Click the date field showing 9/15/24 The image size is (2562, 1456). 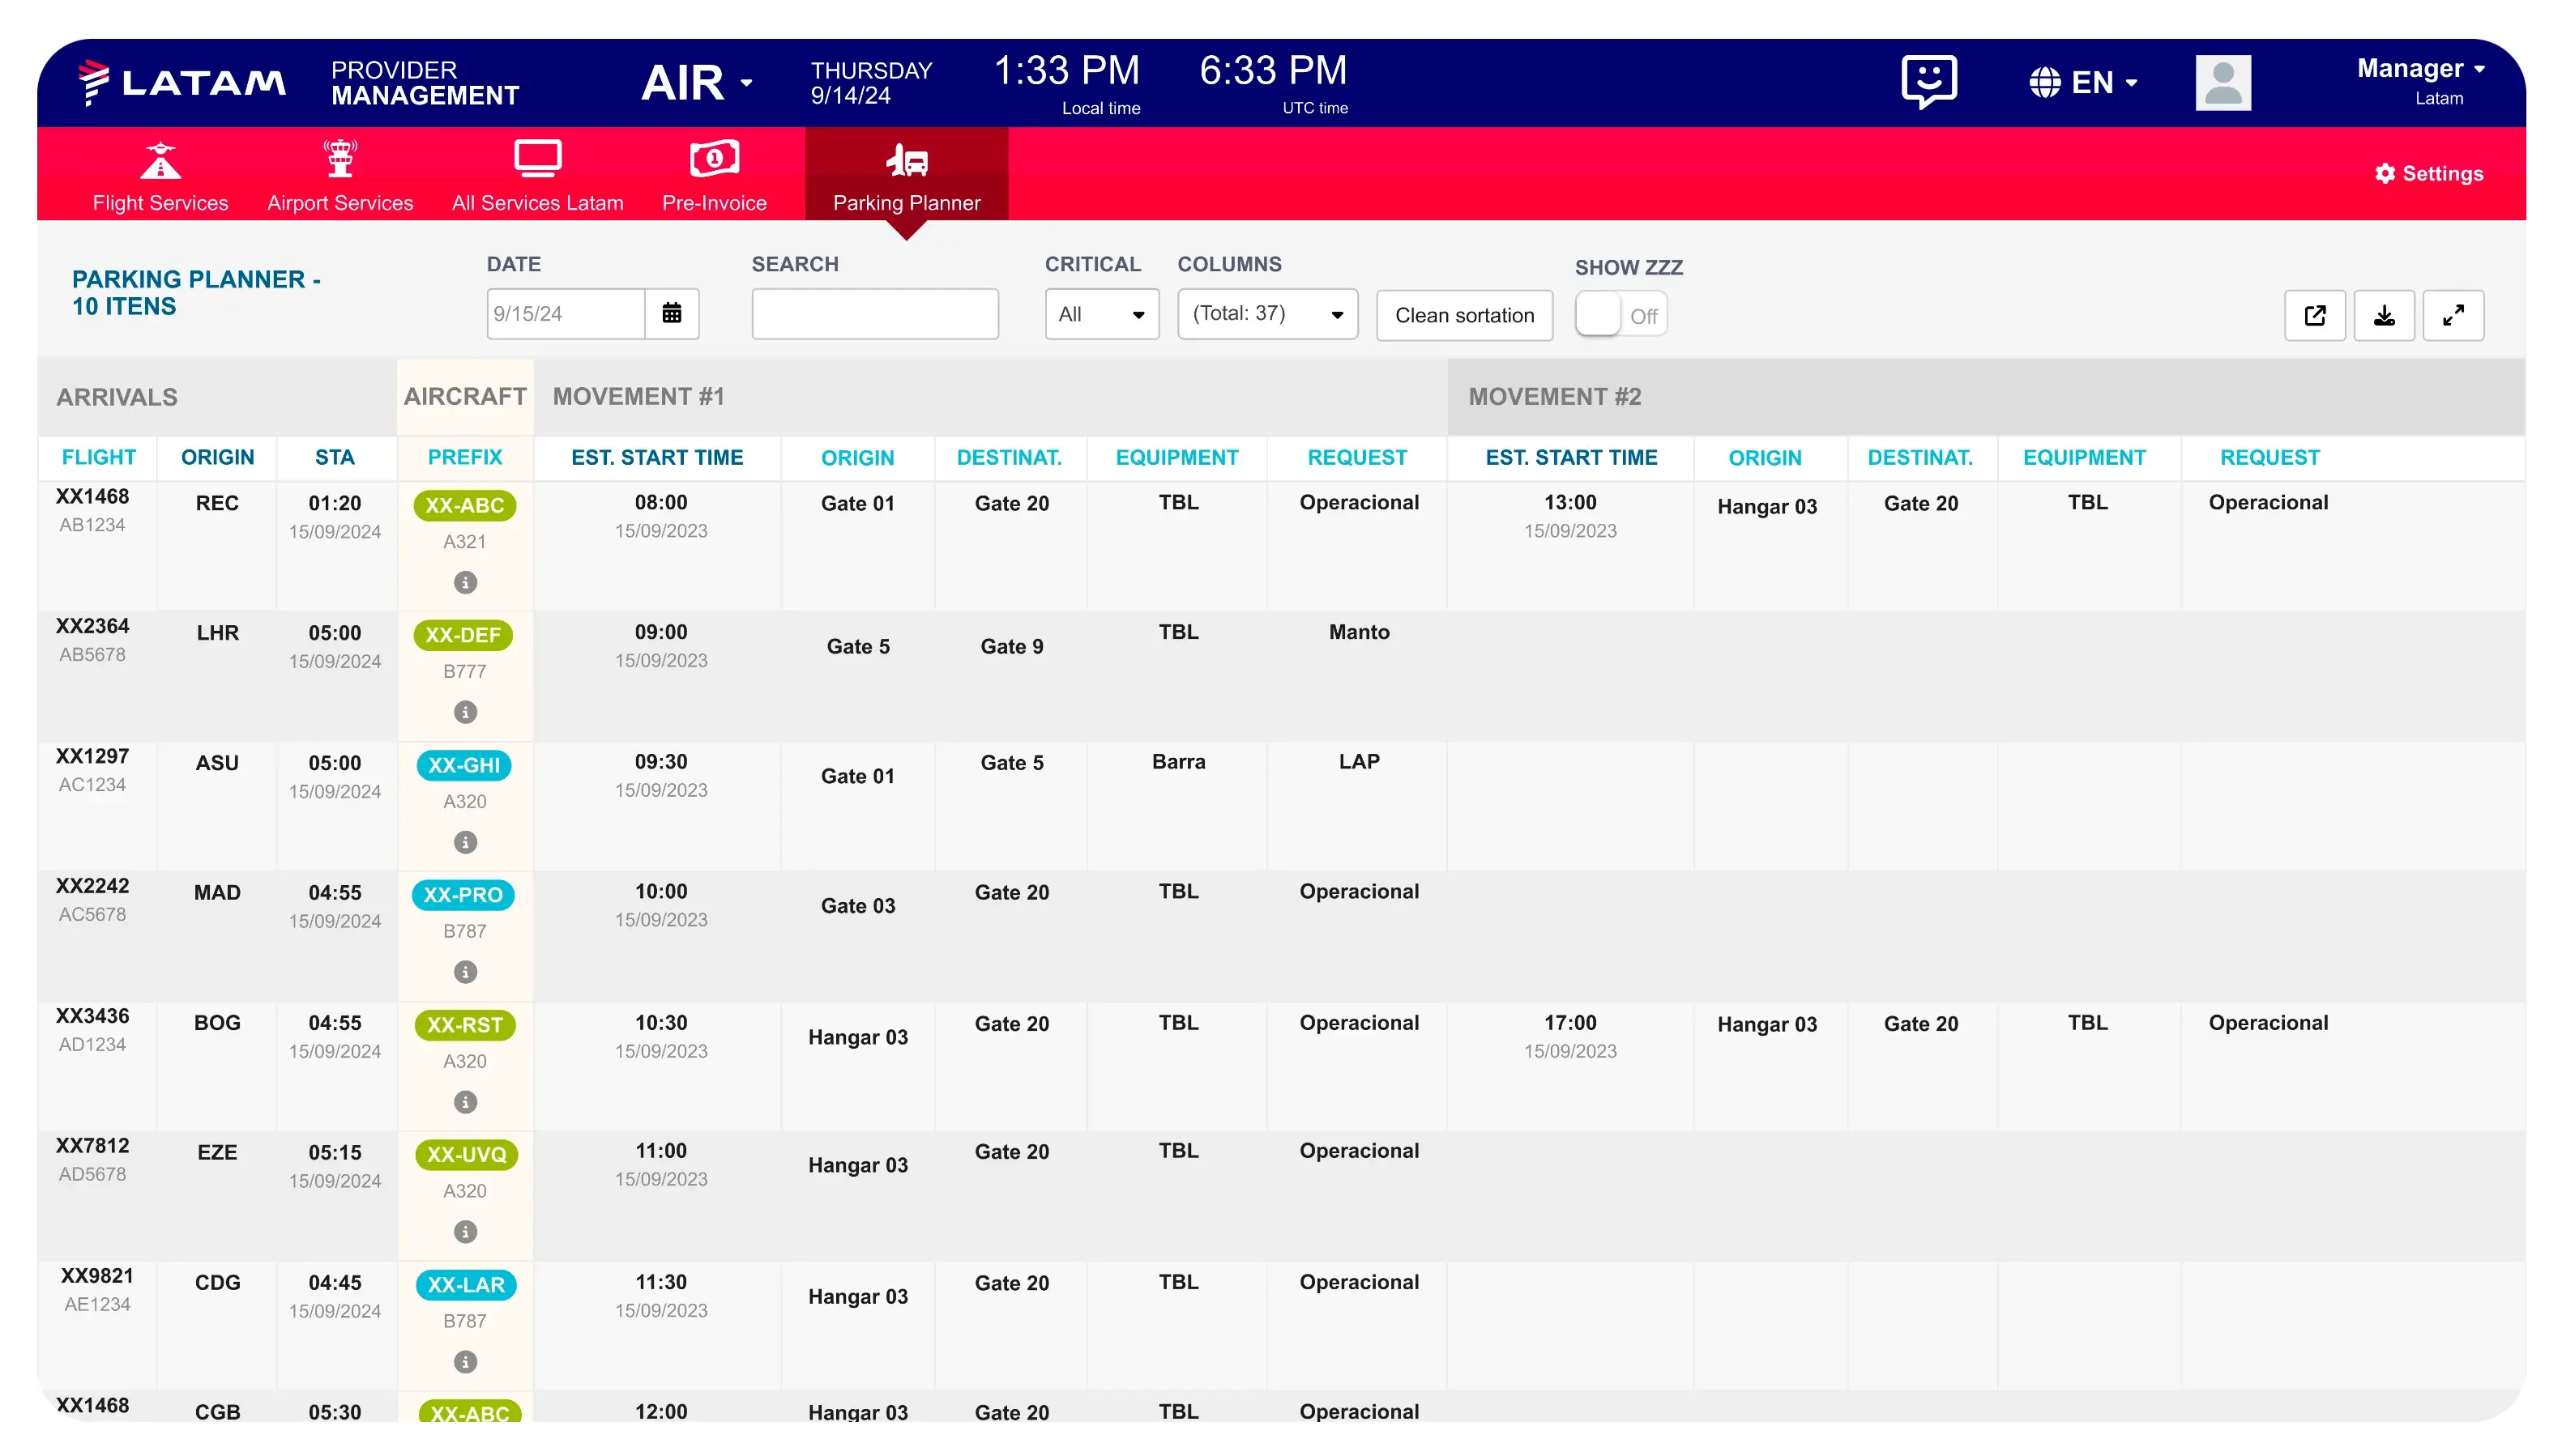(566, 314)
